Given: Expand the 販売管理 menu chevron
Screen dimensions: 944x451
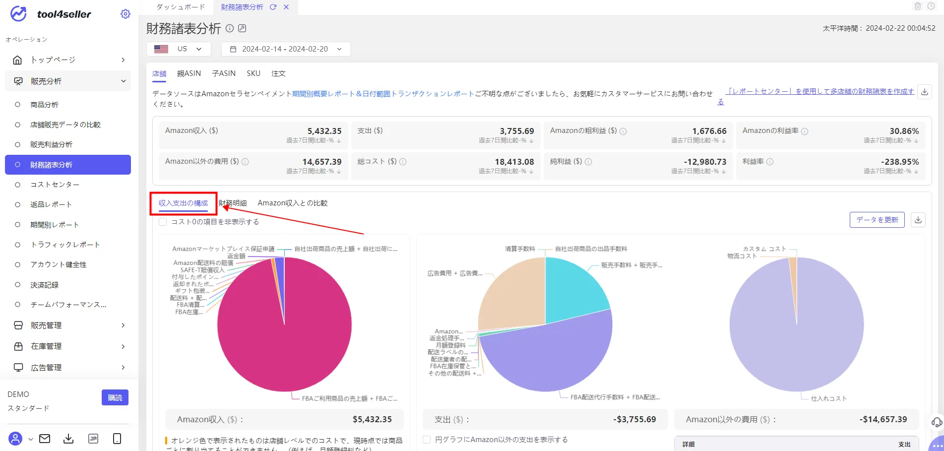Looking at the screenshot, I should 123,325.
